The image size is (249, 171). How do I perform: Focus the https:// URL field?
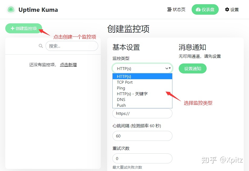142,113
